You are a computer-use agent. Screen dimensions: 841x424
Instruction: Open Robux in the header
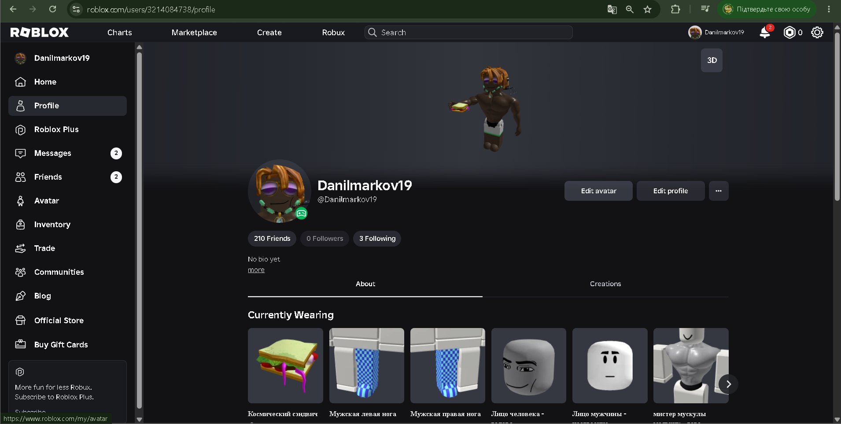pyautogui.click(x=333, y=32)
